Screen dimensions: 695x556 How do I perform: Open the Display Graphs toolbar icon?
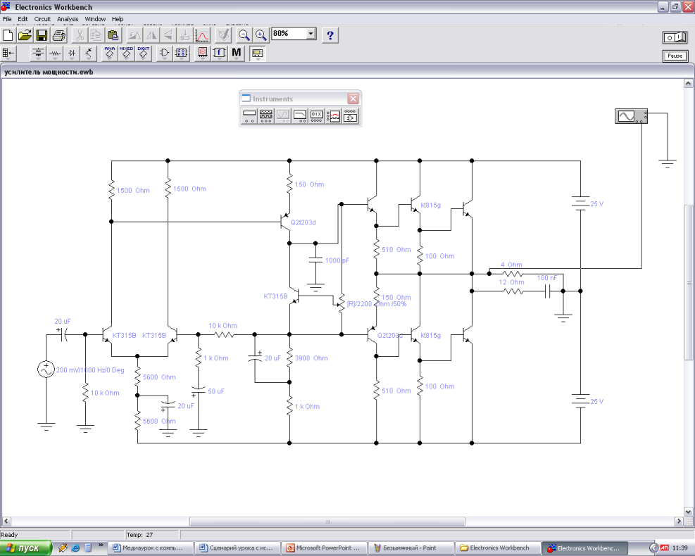click(201, 34)
